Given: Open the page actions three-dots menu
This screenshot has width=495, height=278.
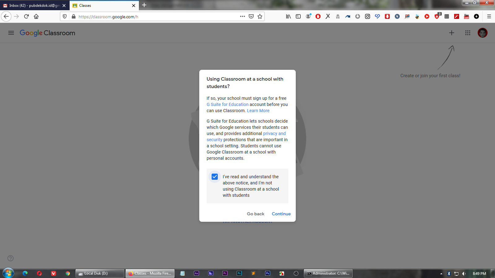Looking at the screenshot, I should 243,16.
